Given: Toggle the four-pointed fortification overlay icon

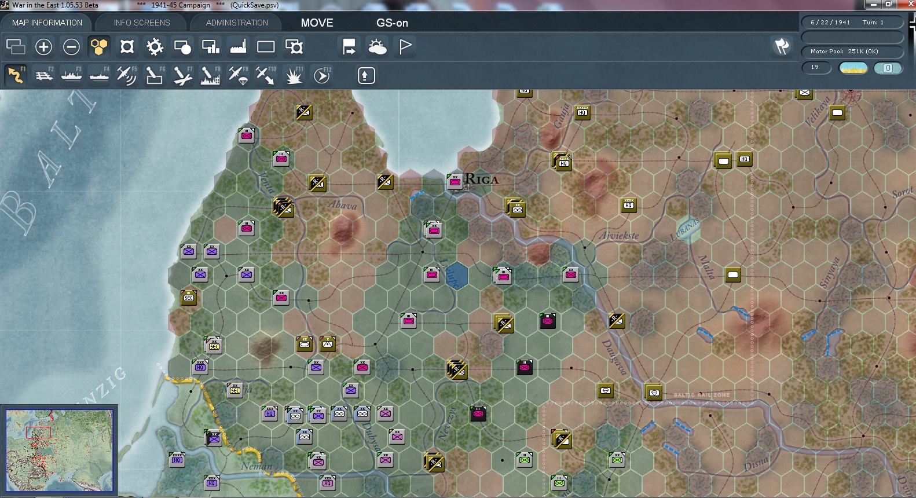Looking at the screenshot, I should tap(127, 46).
